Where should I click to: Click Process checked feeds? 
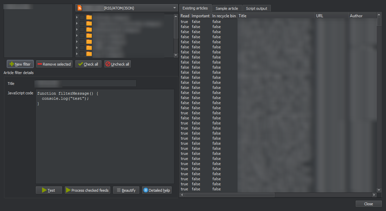87,190
